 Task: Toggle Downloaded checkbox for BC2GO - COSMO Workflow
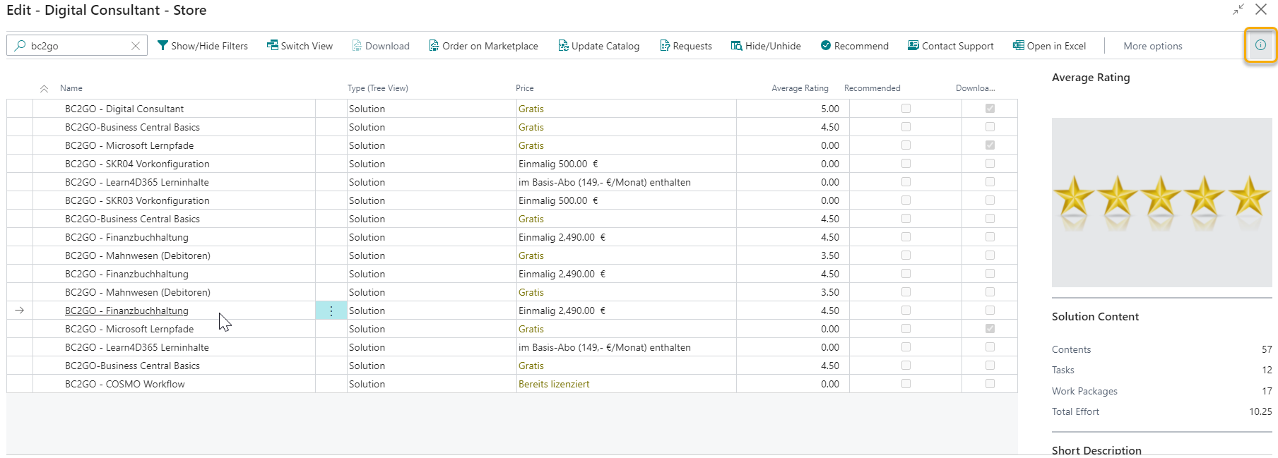coord(990,384)
